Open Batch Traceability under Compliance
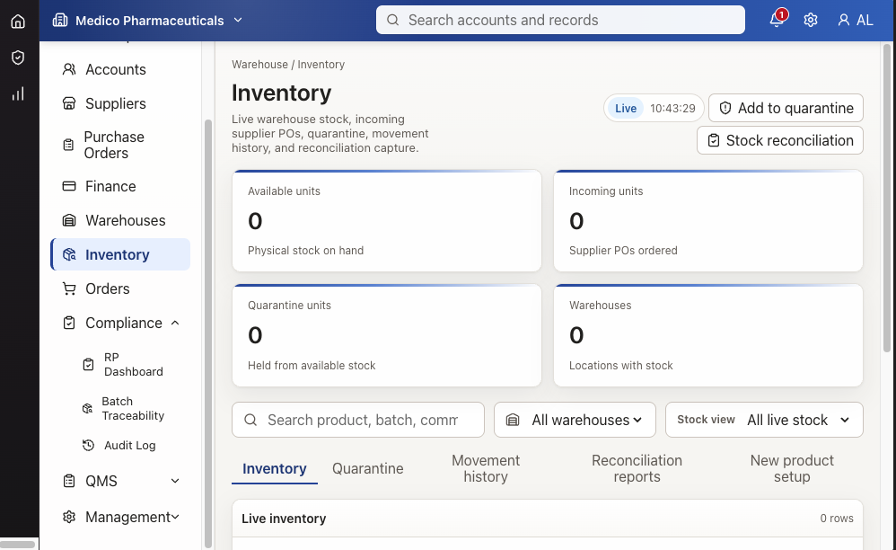The image size is (896, 550). (x=130, y=408)
